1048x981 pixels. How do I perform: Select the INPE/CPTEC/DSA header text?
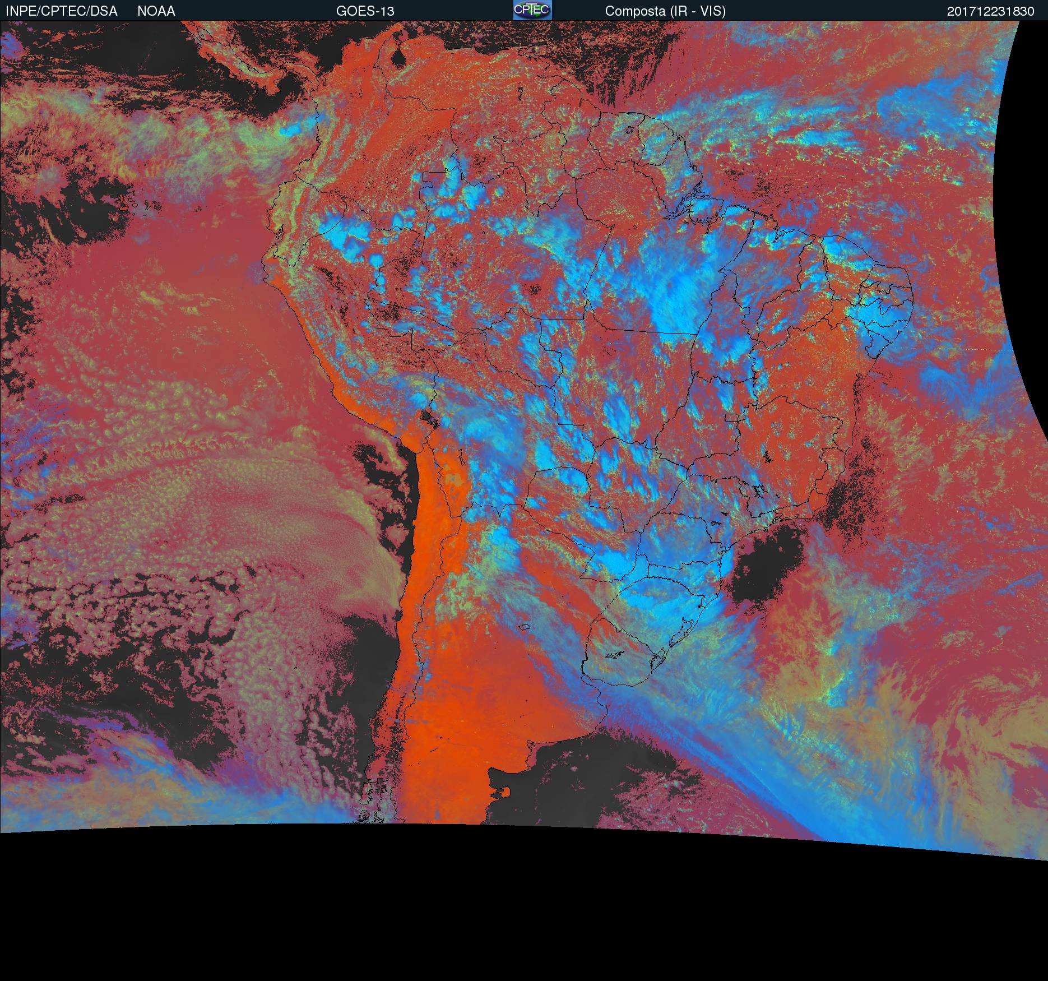pyautogui.click(x=61, y=11)
